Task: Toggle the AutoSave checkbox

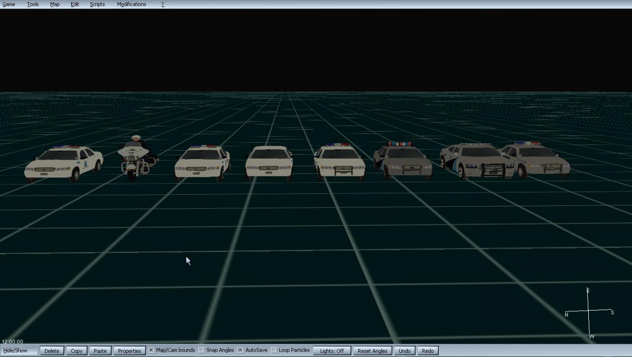Action: coord(240,350)
